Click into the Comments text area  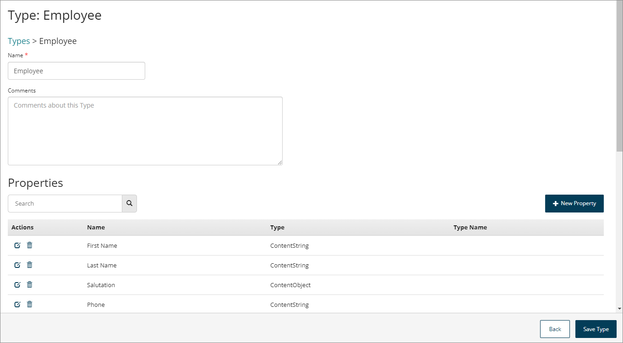tap(145, 131)
